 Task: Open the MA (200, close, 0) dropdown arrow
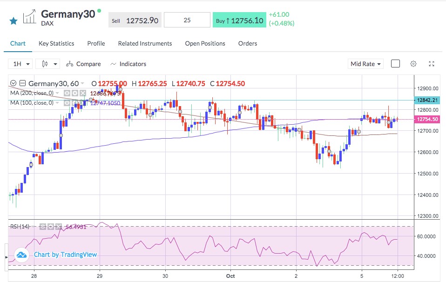click(57, 93)
